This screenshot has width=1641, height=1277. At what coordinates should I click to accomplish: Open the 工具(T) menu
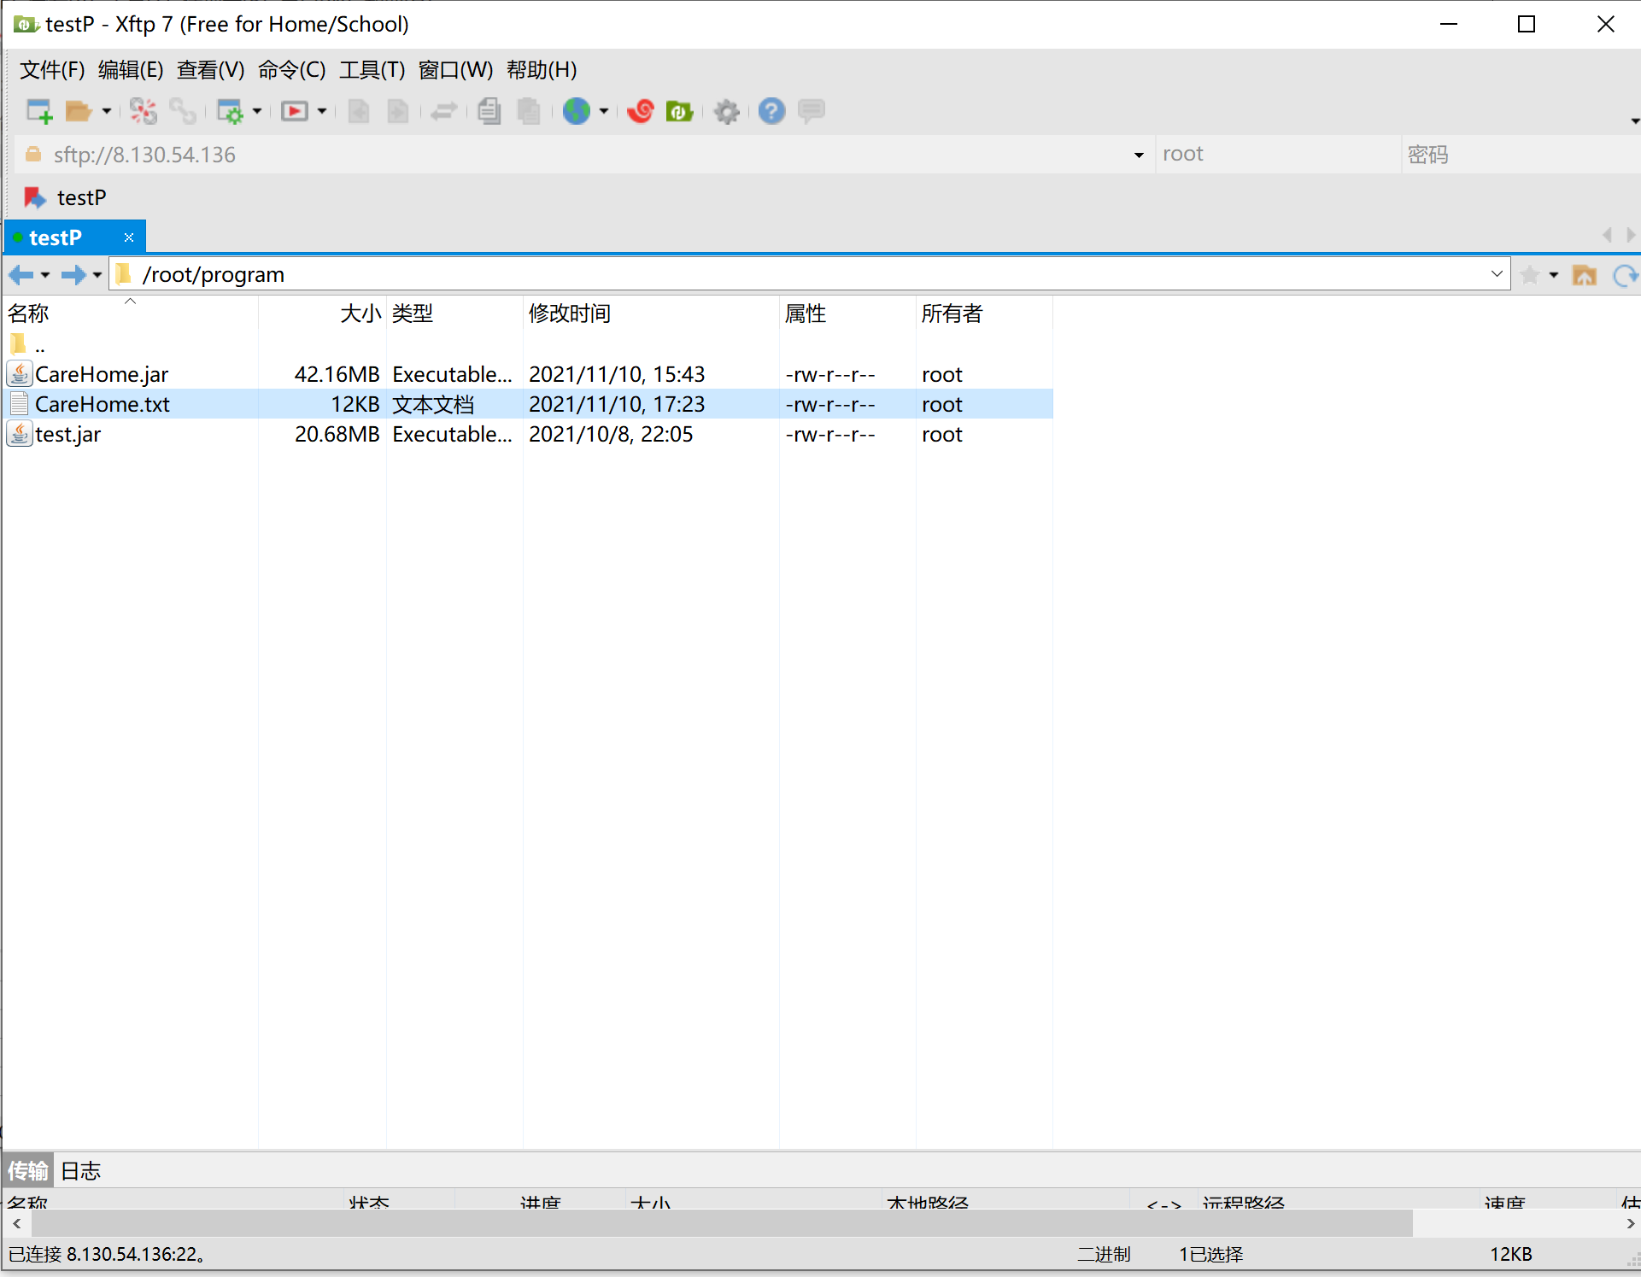(x=372, y=70)
